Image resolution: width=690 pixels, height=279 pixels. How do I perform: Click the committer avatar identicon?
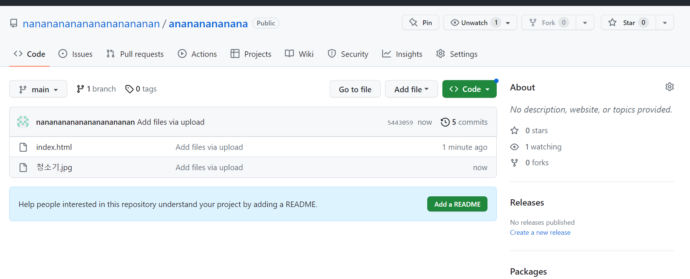[x=23, y=122]
